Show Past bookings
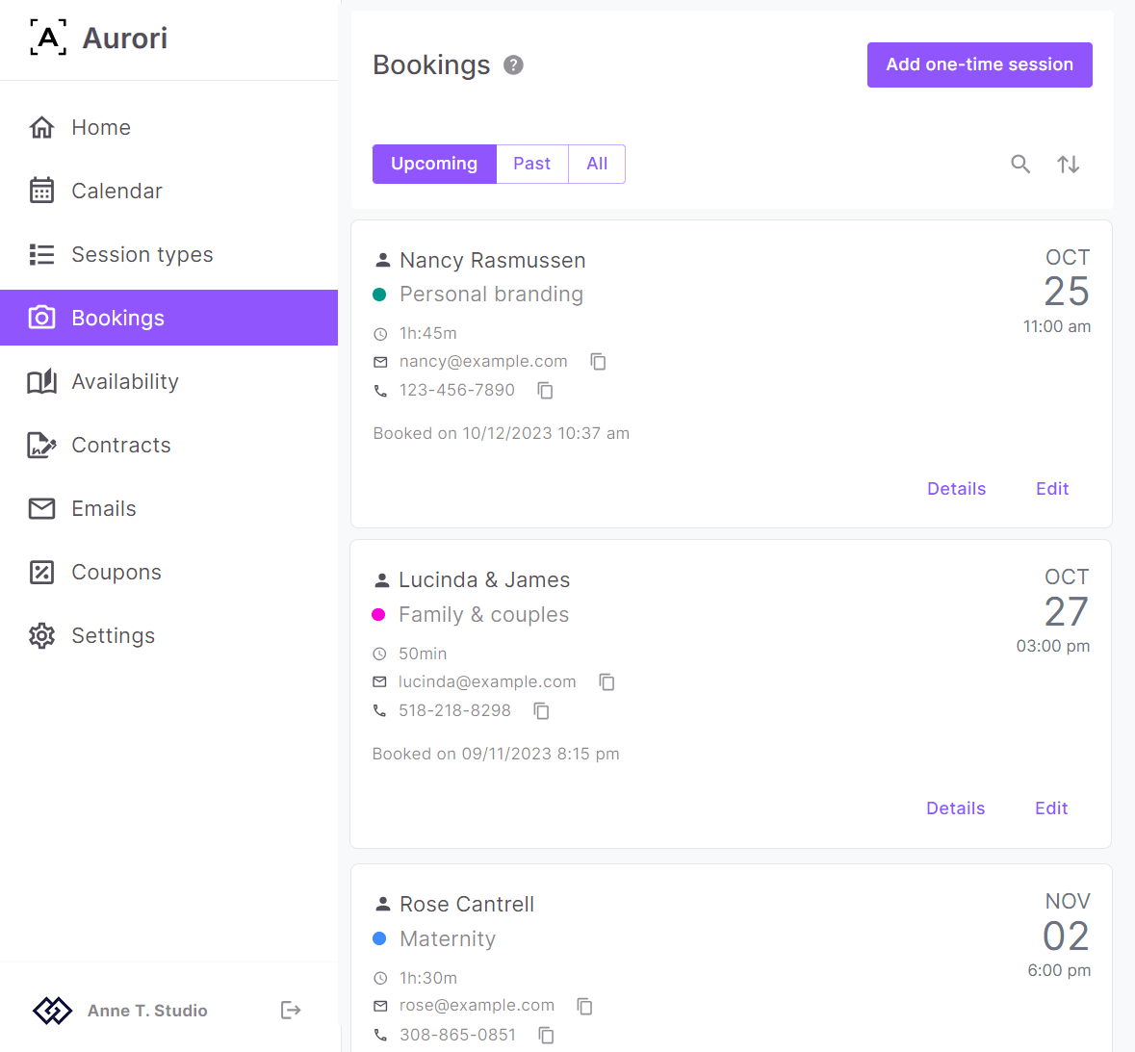The image size is (1135, 1052). pyautogui.click(x=531, y=164)
